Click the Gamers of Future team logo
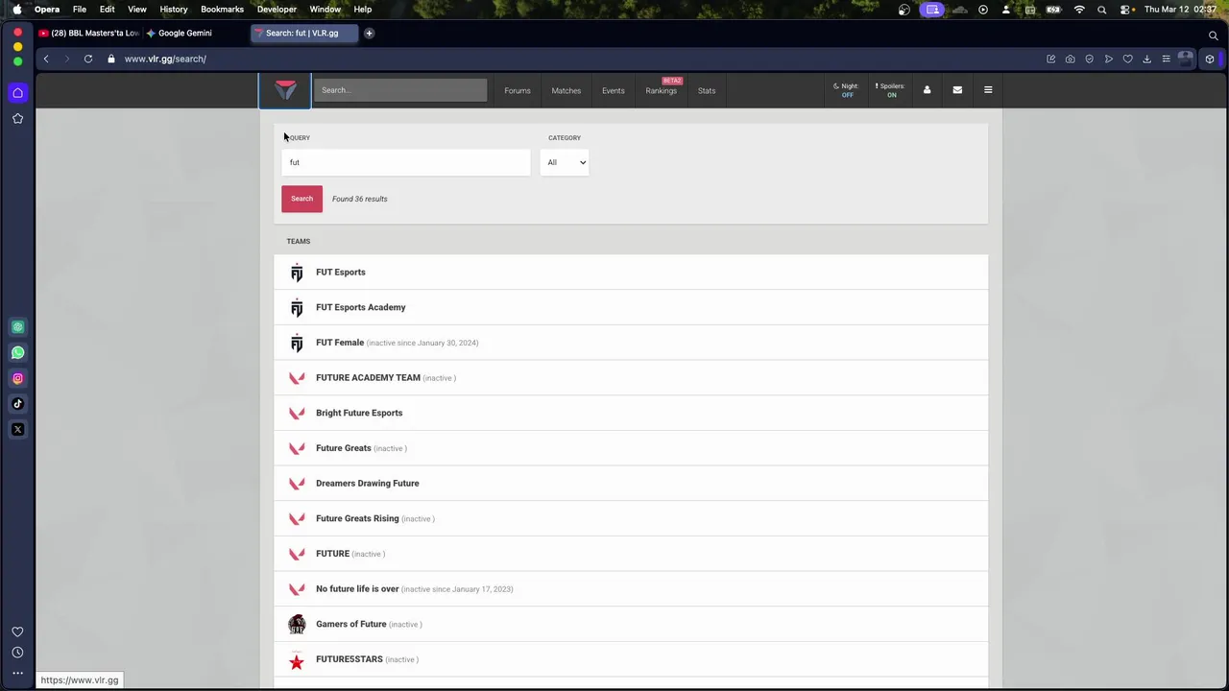 click(297, 625)
